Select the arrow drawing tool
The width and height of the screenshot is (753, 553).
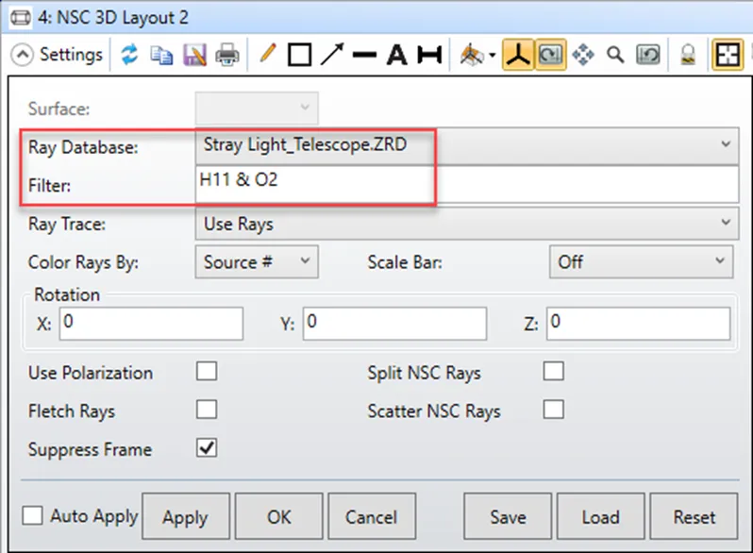coord(331,55)
